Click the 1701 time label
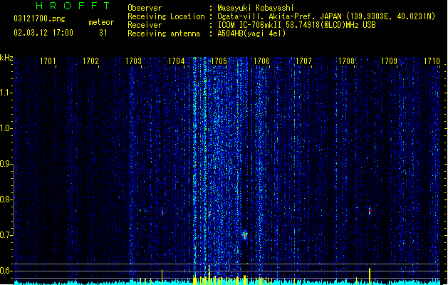The width and height of the screenshot is (448, 285). click(48, 61)
